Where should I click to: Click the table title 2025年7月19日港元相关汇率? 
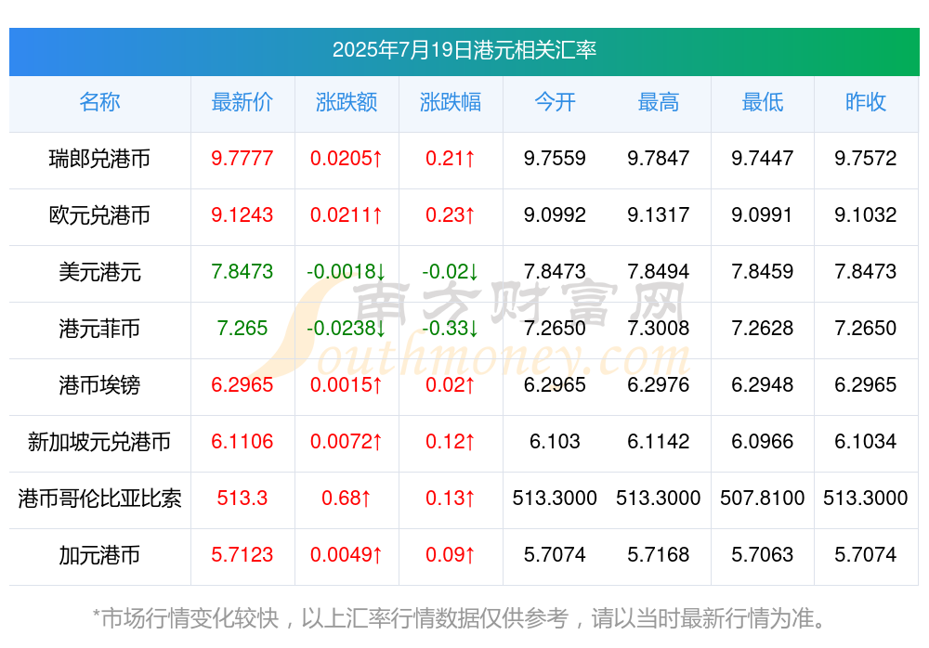pyautogui.click(x=464, y=50)
